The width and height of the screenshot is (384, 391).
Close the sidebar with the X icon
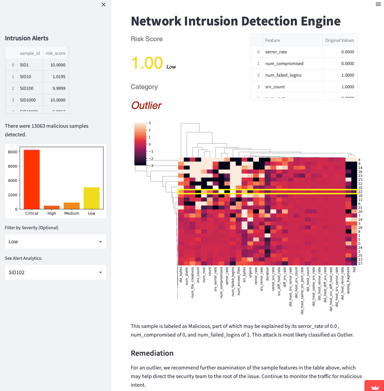pyautogui.click(x=103, y=4)
